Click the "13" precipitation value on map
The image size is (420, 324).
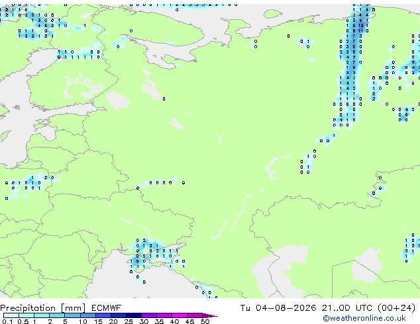point(360,26)
